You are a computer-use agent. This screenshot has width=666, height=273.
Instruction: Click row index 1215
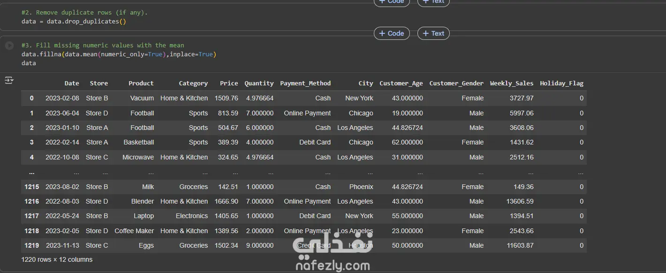point(31,187)
